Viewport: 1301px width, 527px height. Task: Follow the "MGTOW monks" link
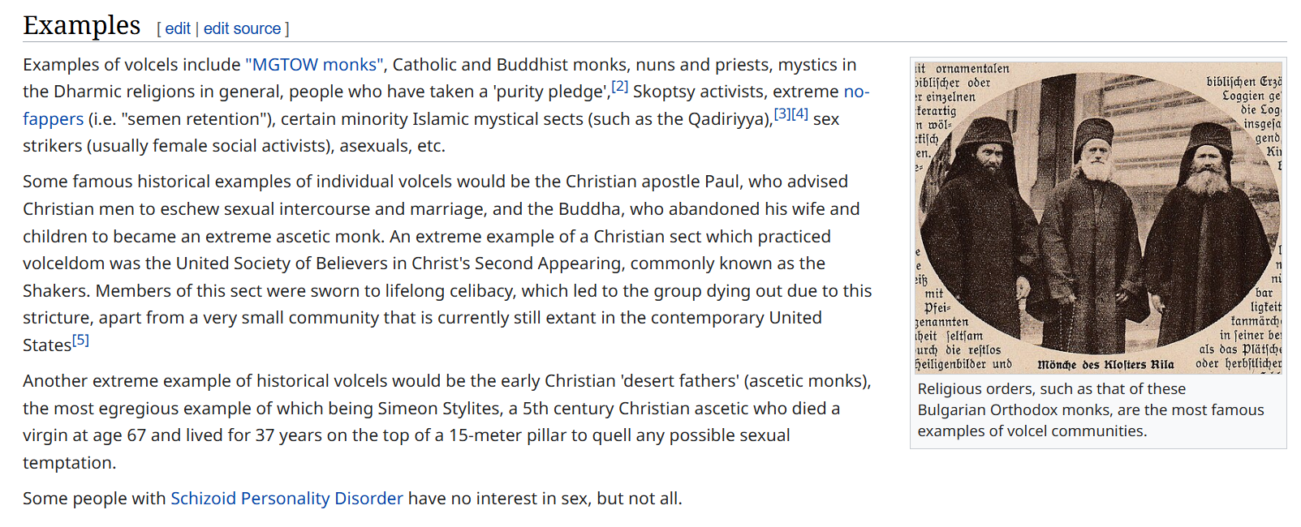(315, 65)
